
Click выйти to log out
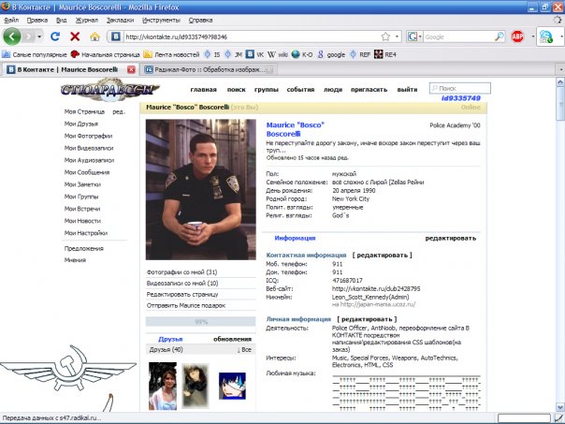coord(407,90)
